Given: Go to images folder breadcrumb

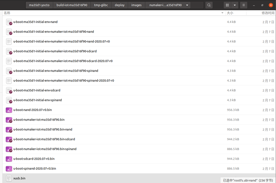Looking at the screenshot, I should (136, 5).
